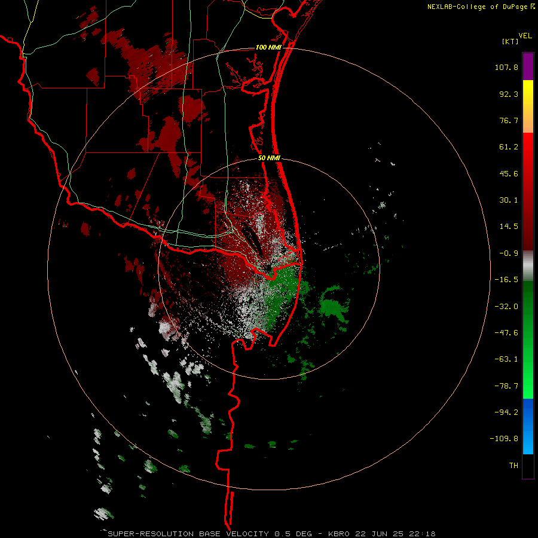Viewport: 538px width, 538px height.
Task: Select the -47.6 legend value
Action: point(506,333)
